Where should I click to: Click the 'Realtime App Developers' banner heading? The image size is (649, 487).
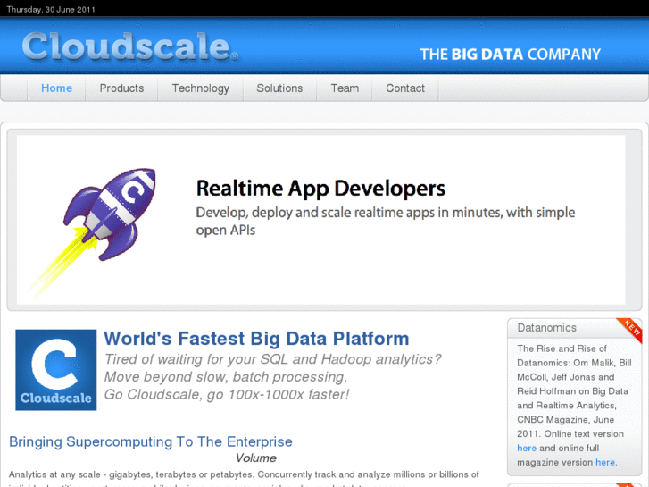tap(320, 189)
